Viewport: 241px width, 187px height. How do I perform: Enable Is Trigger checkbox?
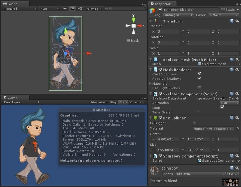point(195,123)
